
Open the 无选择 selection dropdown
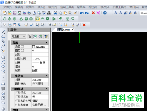point(19,37)
